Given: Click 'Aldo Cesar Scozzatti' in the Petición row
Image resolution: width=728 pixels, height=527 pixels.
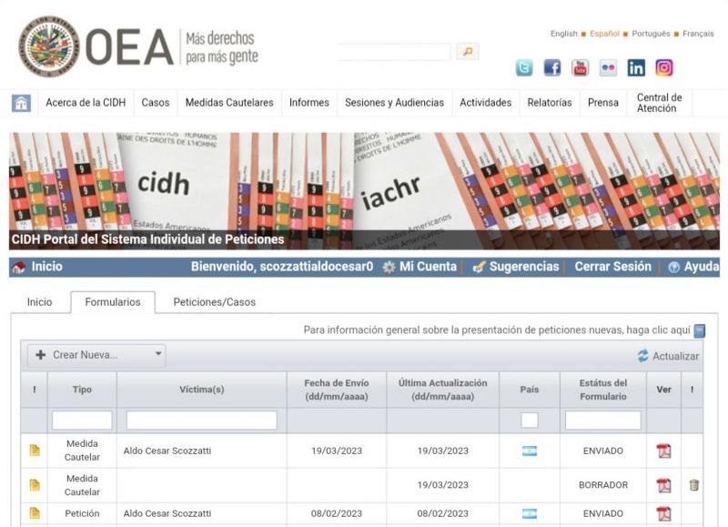Looking at the screenshot, I should tap(167, 513).
